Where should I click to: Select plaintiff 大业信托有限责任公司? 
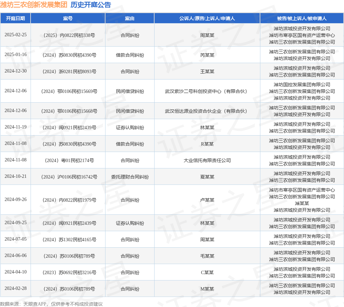(207, 160)
